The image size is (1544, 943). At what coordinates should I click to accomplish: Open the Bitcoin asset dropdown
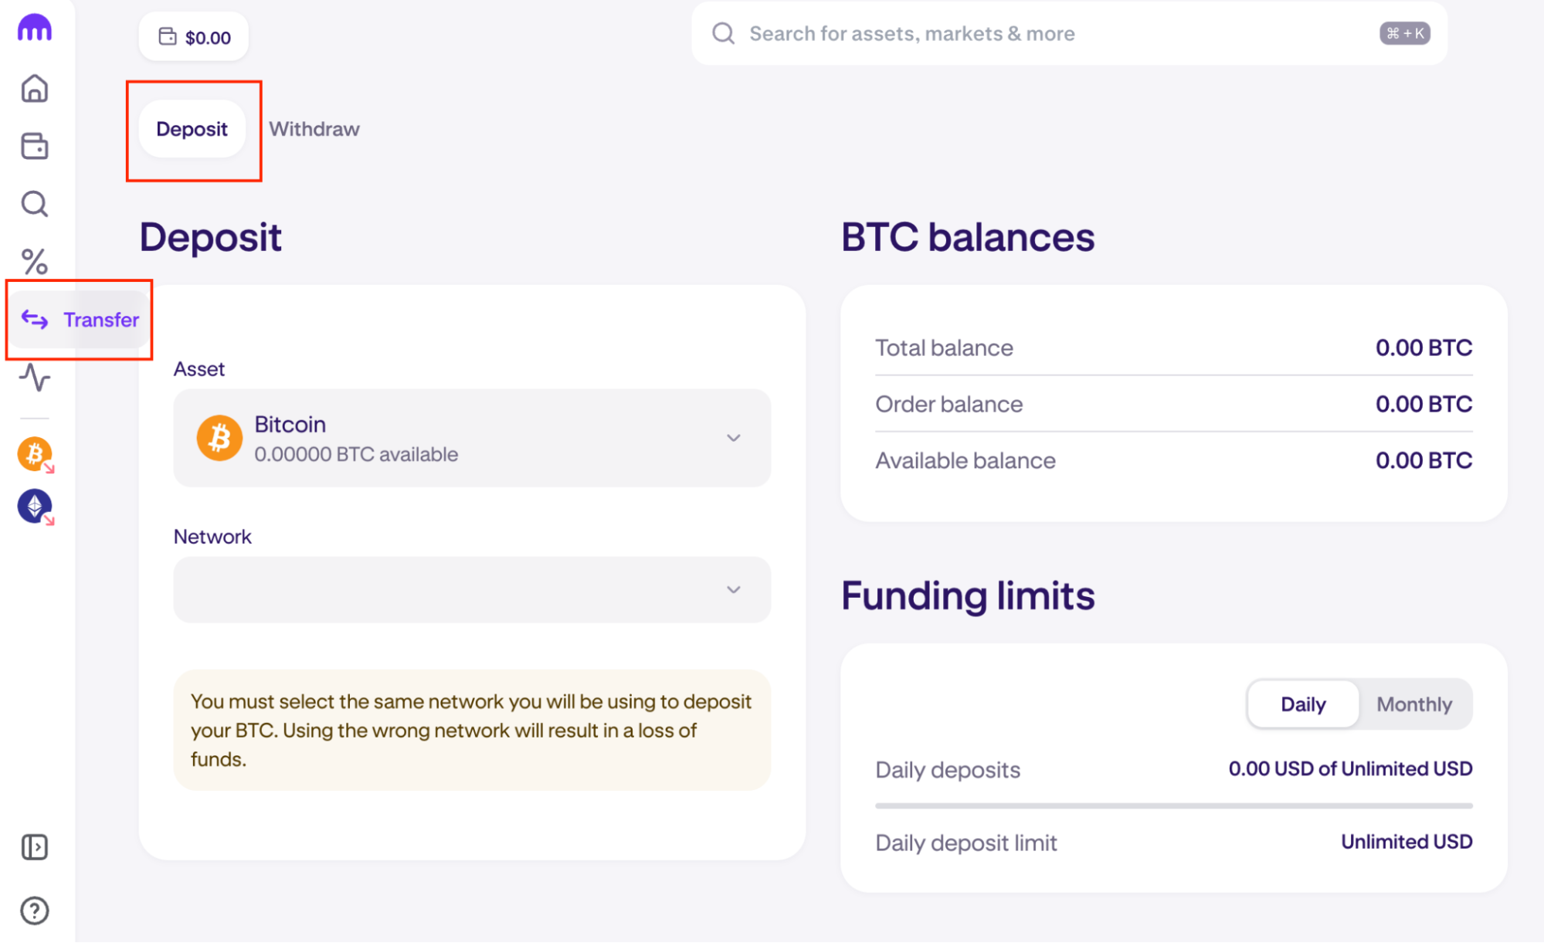tap(472, 438)
